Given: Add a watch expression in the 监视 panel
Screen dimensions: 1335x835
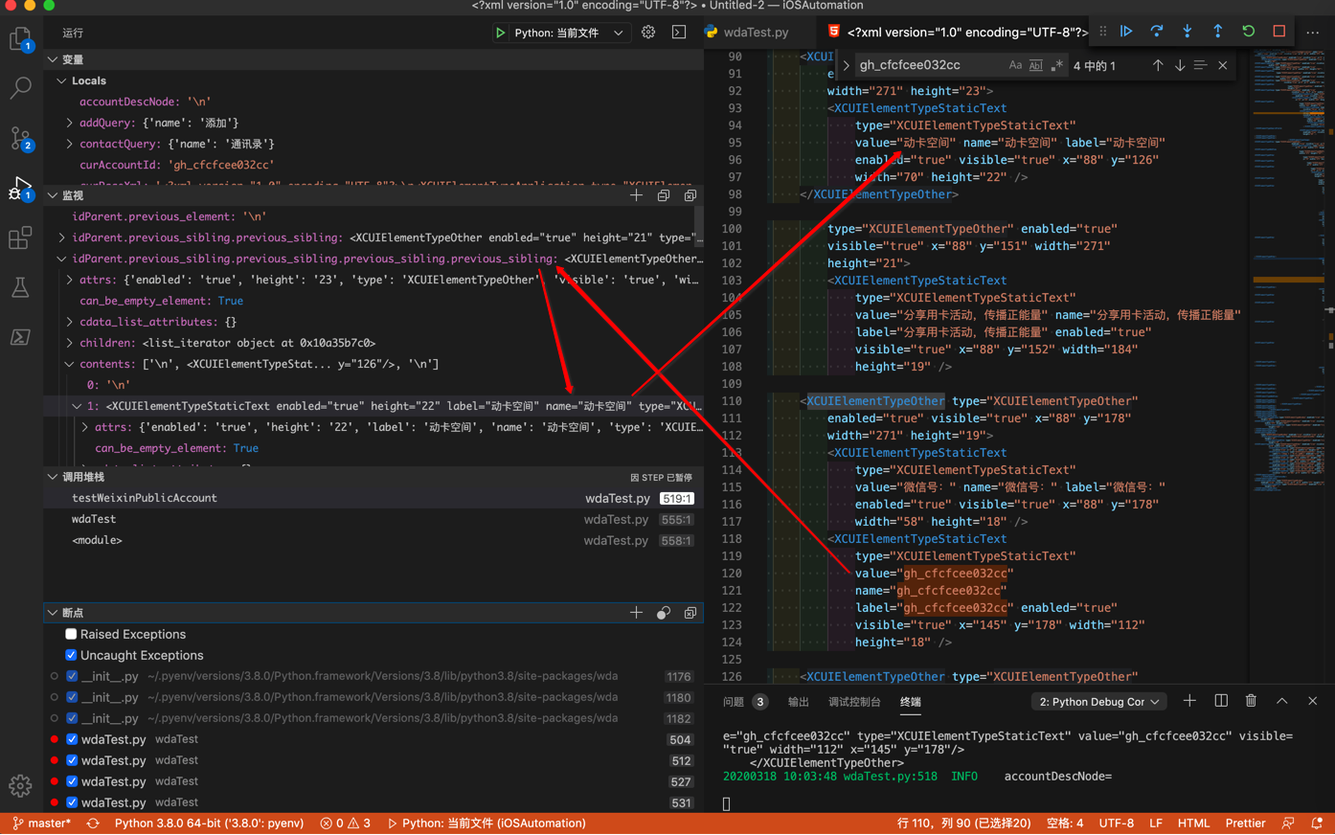Looking at the screenshot, I should 636,194.
